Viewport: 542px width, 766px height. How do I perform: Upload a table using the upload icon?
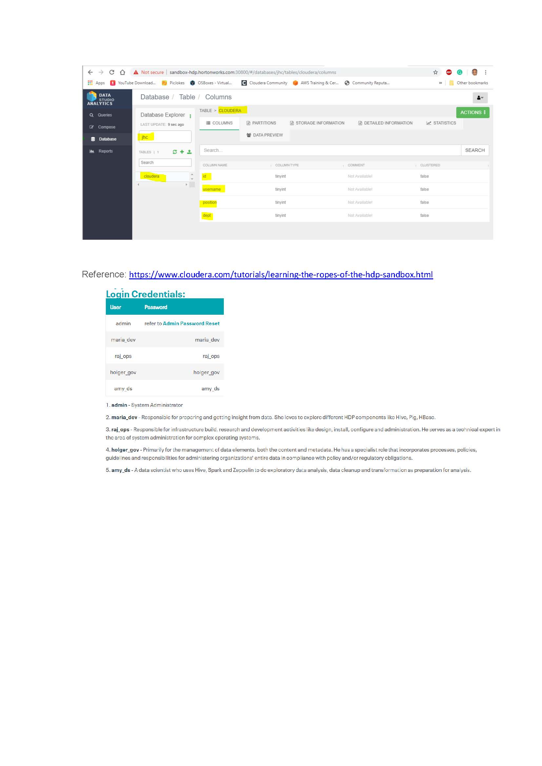click(x=189, y=152)
